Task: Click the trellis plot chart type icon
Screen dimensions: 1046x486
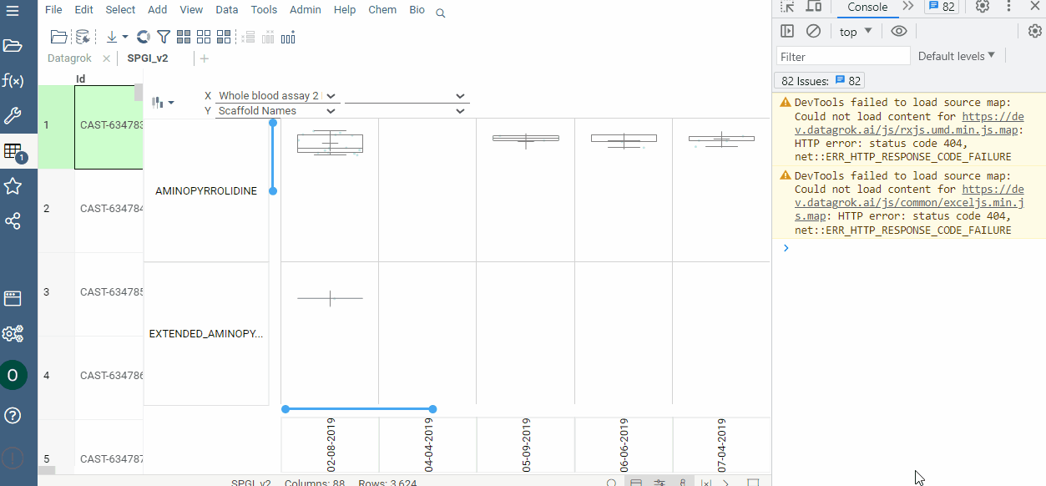Action: tap(158, 101)
